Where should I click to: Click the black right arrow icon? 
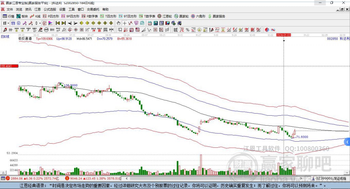(76, 23)
